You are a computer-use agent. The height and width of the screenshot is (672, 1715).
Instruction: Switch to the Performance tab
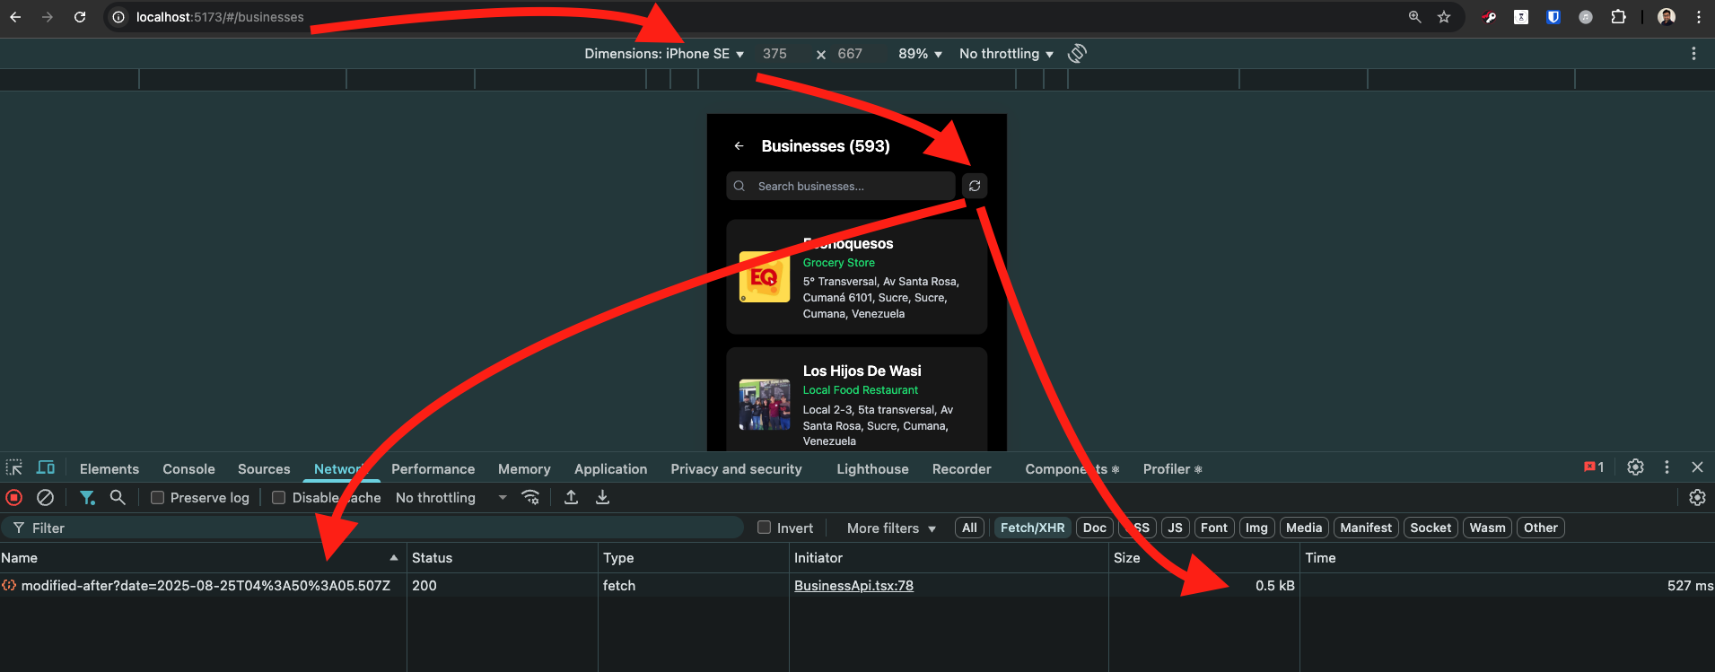tap(433, 469)
